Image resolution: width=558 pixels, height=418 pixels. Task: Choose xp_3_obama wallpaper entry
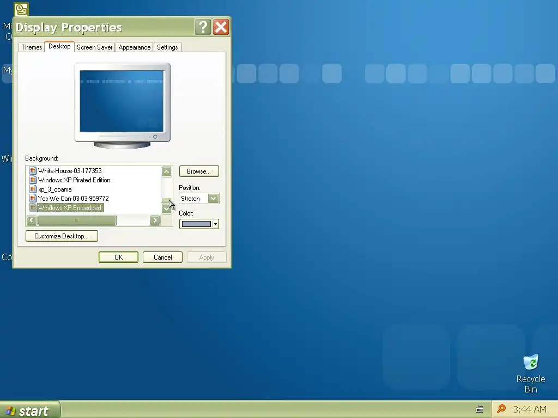click(55, 189)
